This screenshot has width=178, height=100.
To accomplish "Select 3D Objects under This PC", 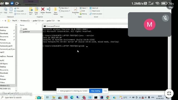I will tap(4, 64).
